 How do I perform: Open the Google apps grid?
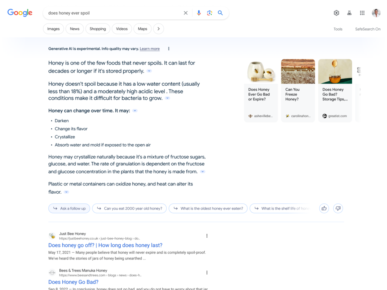click(362, 13)
